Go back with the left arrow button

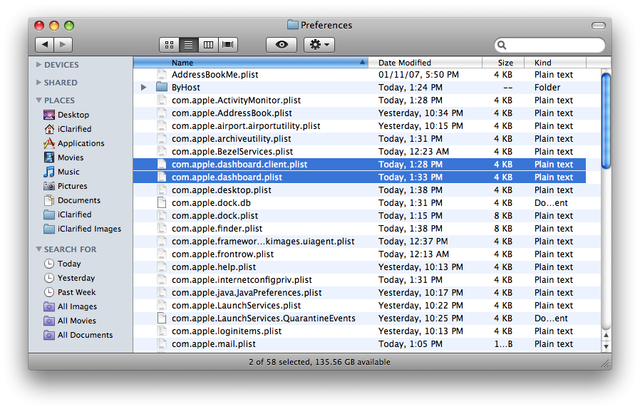[x=45, y=45]
